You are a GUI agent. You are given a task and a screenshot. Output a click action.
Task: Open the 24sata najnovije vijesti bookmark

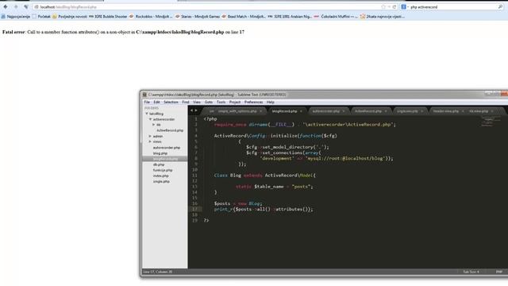(383, 17)
